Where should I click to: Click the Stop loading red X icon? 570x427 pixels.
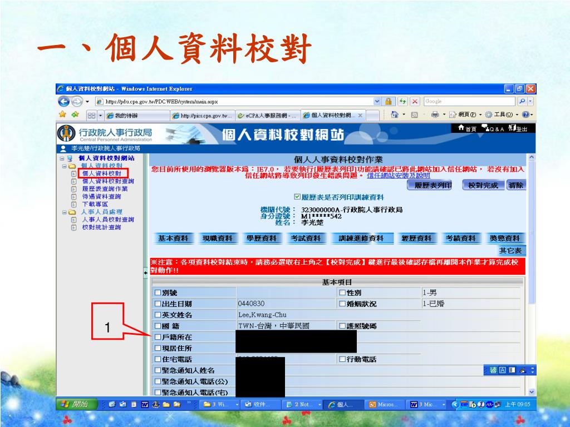(x=415, y=101)
